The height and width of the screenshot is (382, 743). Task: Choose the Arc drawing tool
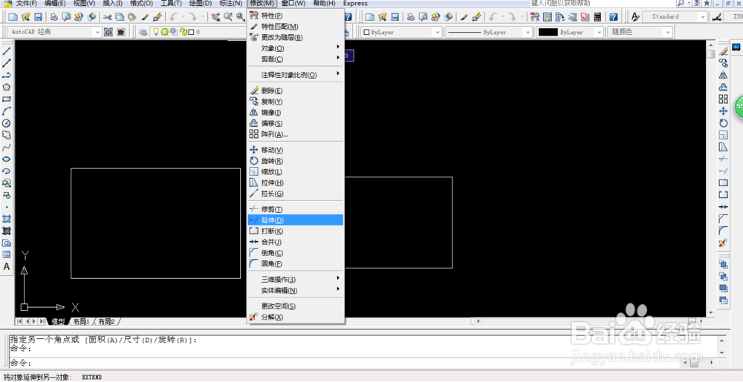7,111
